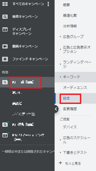Click the active display campaign icon
Viewport: 96px width, 171px height.
click(5, 135)
